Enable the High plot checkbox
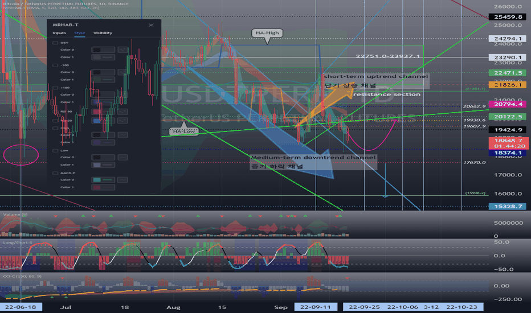The image size is (531, 313). pyautogui.click(x=55, y=128)
